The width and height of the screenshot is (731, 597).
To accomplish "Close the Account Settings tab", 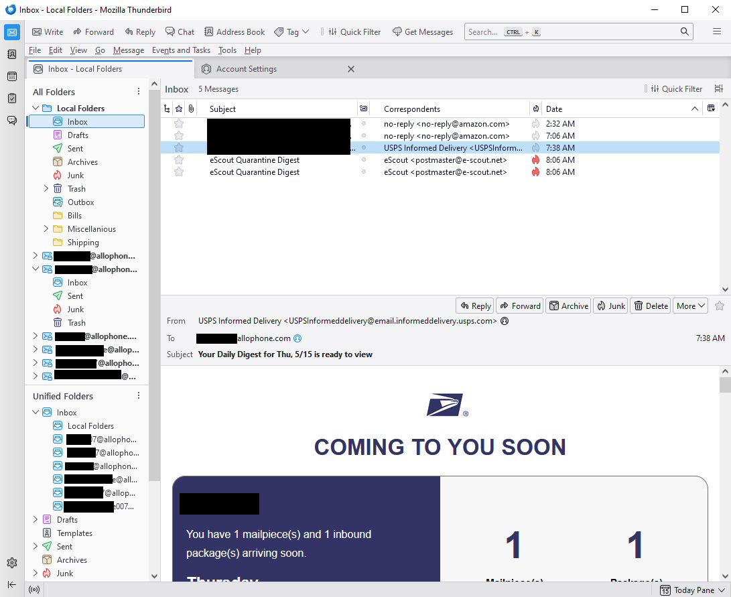I will click(351, 69).
